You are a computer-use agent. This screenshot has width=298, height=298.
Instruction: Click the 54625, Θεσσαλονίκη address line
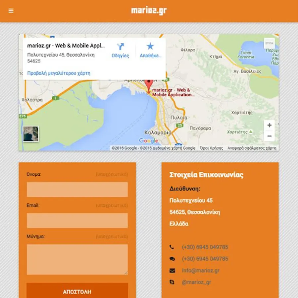[x=195, y=212]
